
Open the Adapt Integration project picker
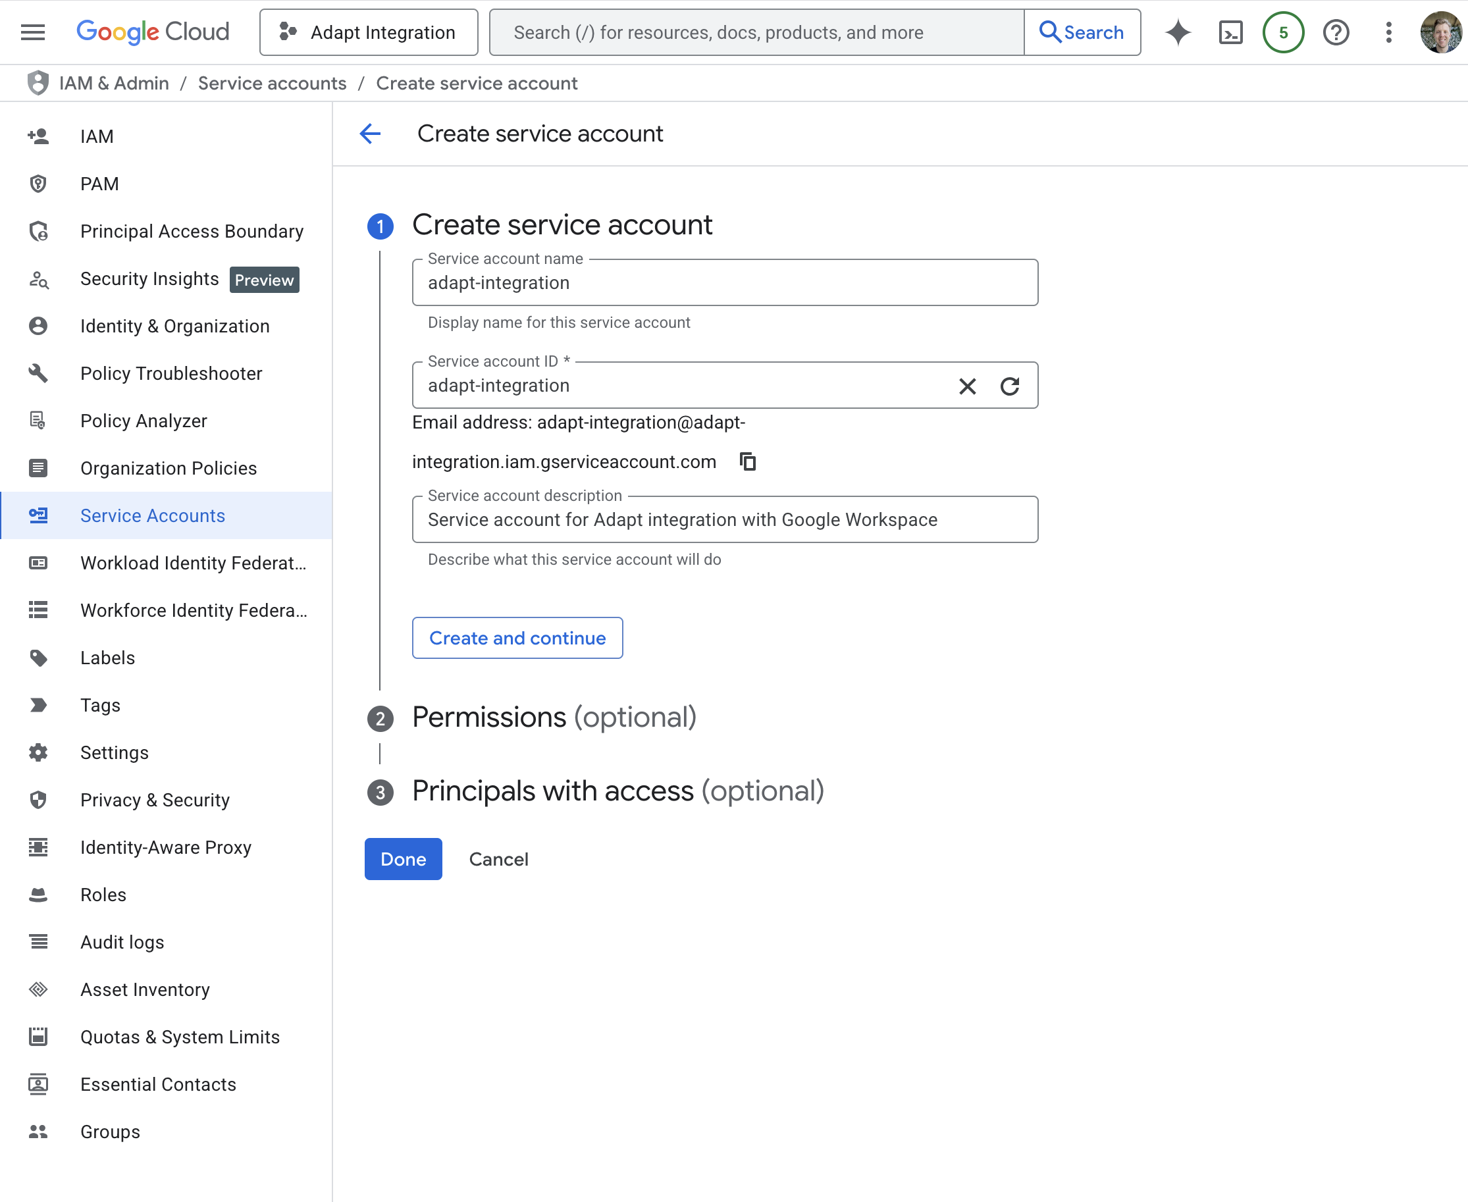pyautogui.click(x=369, y=32)
